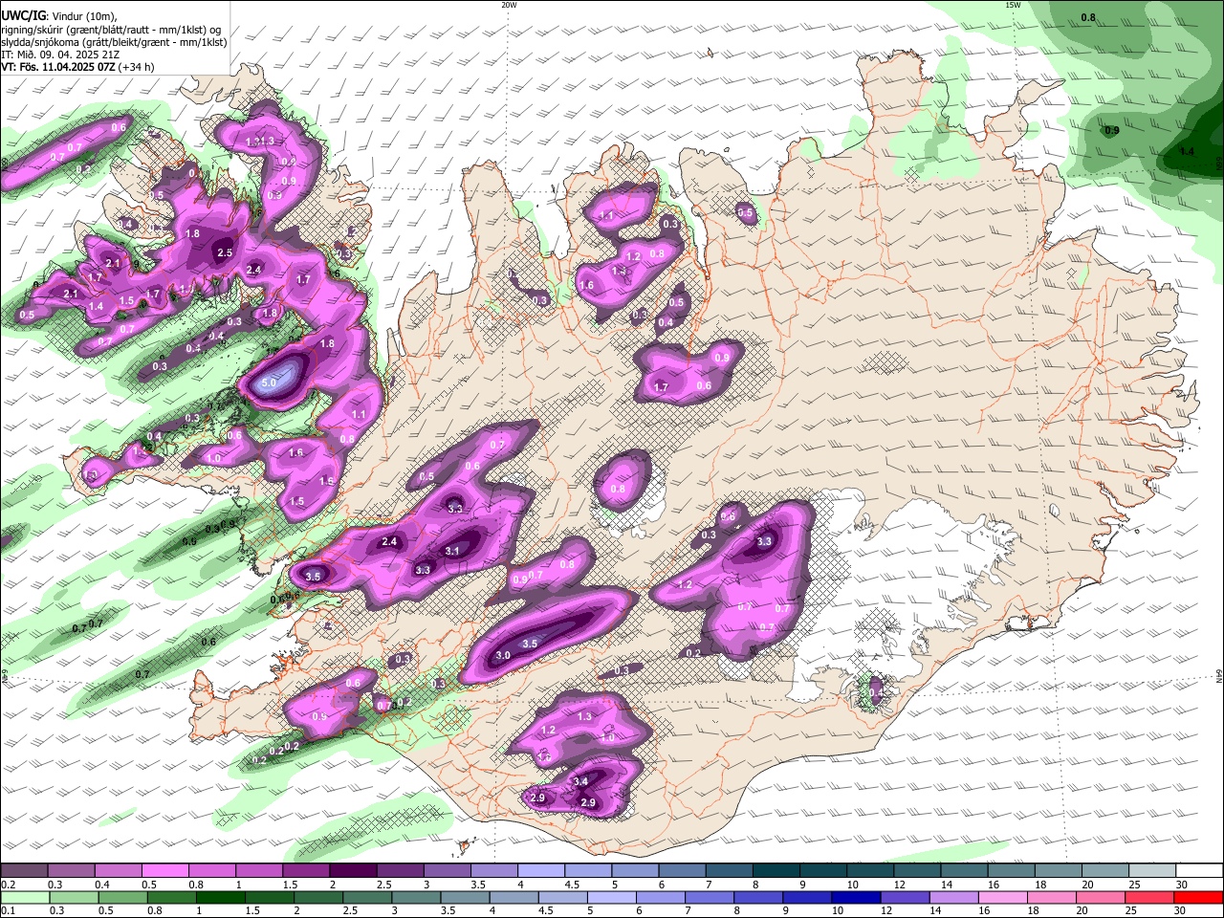Click the light pink 16 swatch, lower legend scale
Image resolution: width=1224 pixels, height=918 pixels.
(1002, 897)
